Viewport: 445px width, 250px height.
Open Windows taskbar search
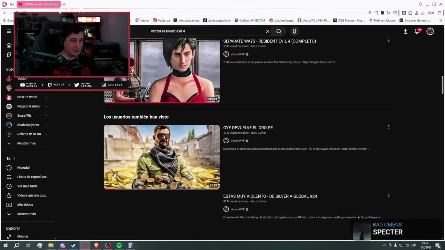16,245
